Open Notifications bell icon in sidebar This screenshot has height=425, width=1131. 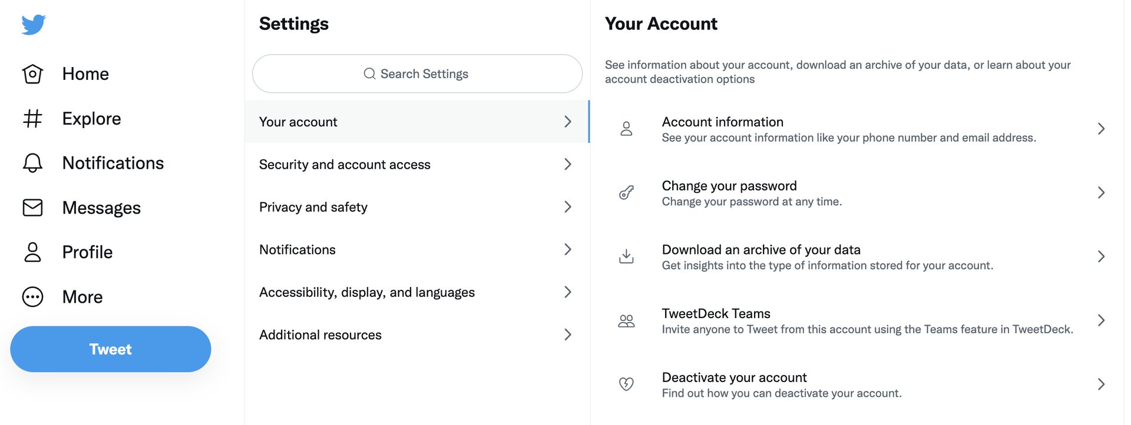click(32, 163)
